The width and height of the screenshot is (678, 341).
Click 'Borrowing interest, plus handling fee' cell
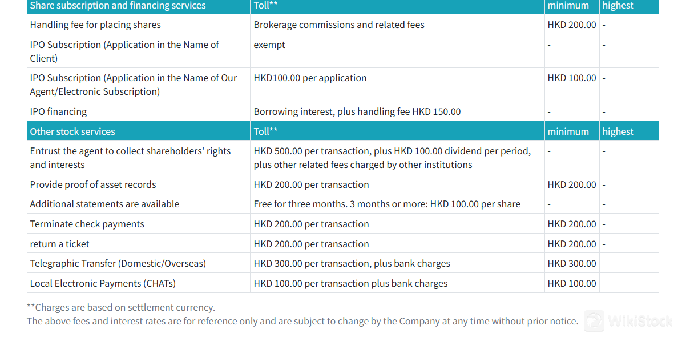pyautogui.click(x=397, y=111)
